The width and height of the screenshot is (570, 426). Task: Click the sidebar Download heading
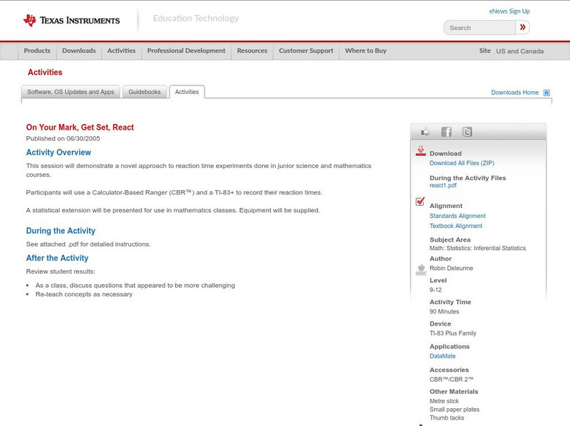click(446, 154)
